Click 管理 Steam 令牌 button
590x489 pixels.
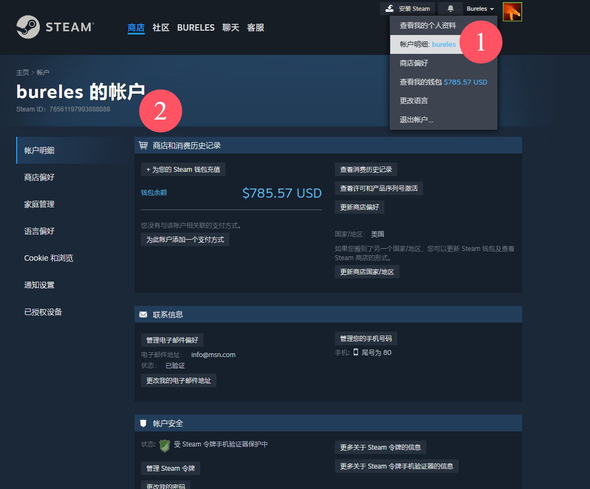[x=171, y=469]
